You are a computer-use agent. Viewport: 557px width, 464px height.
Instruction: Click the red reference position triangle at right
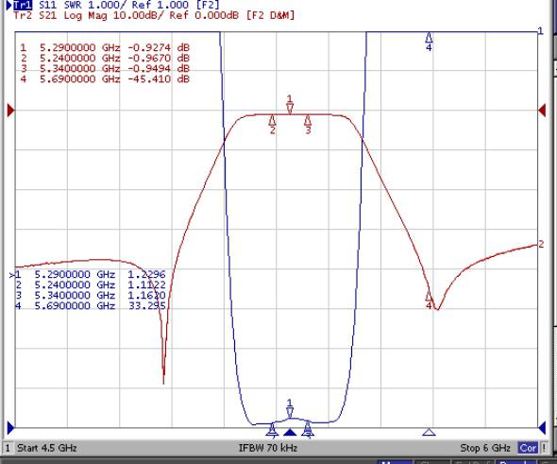[x=542, y=111]
